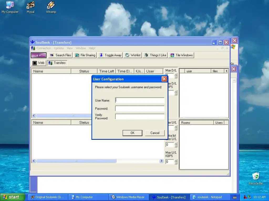Click Toggle Away toolbar button
The image size is (269, 201).
110,55
